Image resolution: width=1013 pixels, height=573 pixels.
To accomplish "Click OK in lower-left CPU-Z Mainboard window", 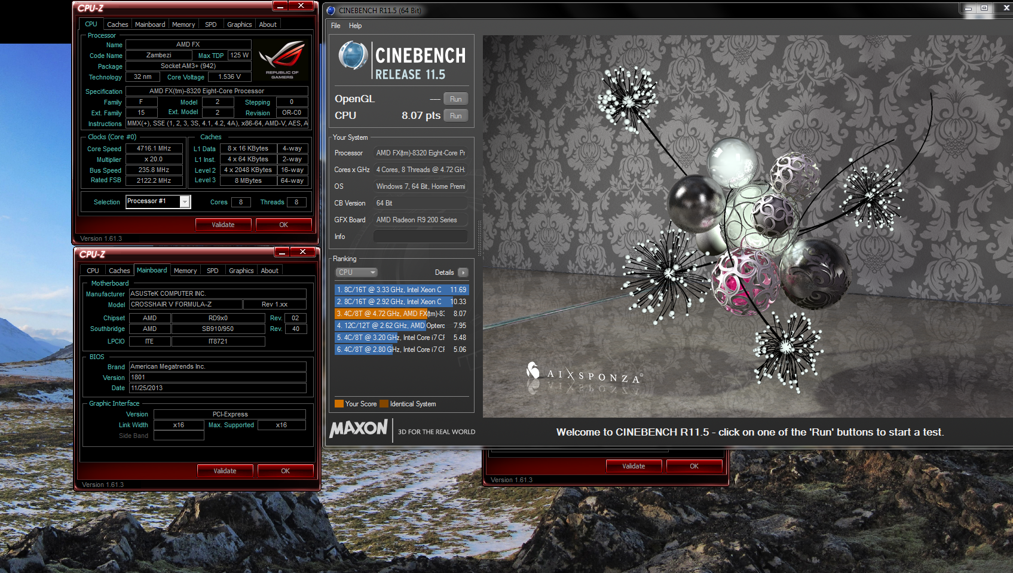I will 286,471.
